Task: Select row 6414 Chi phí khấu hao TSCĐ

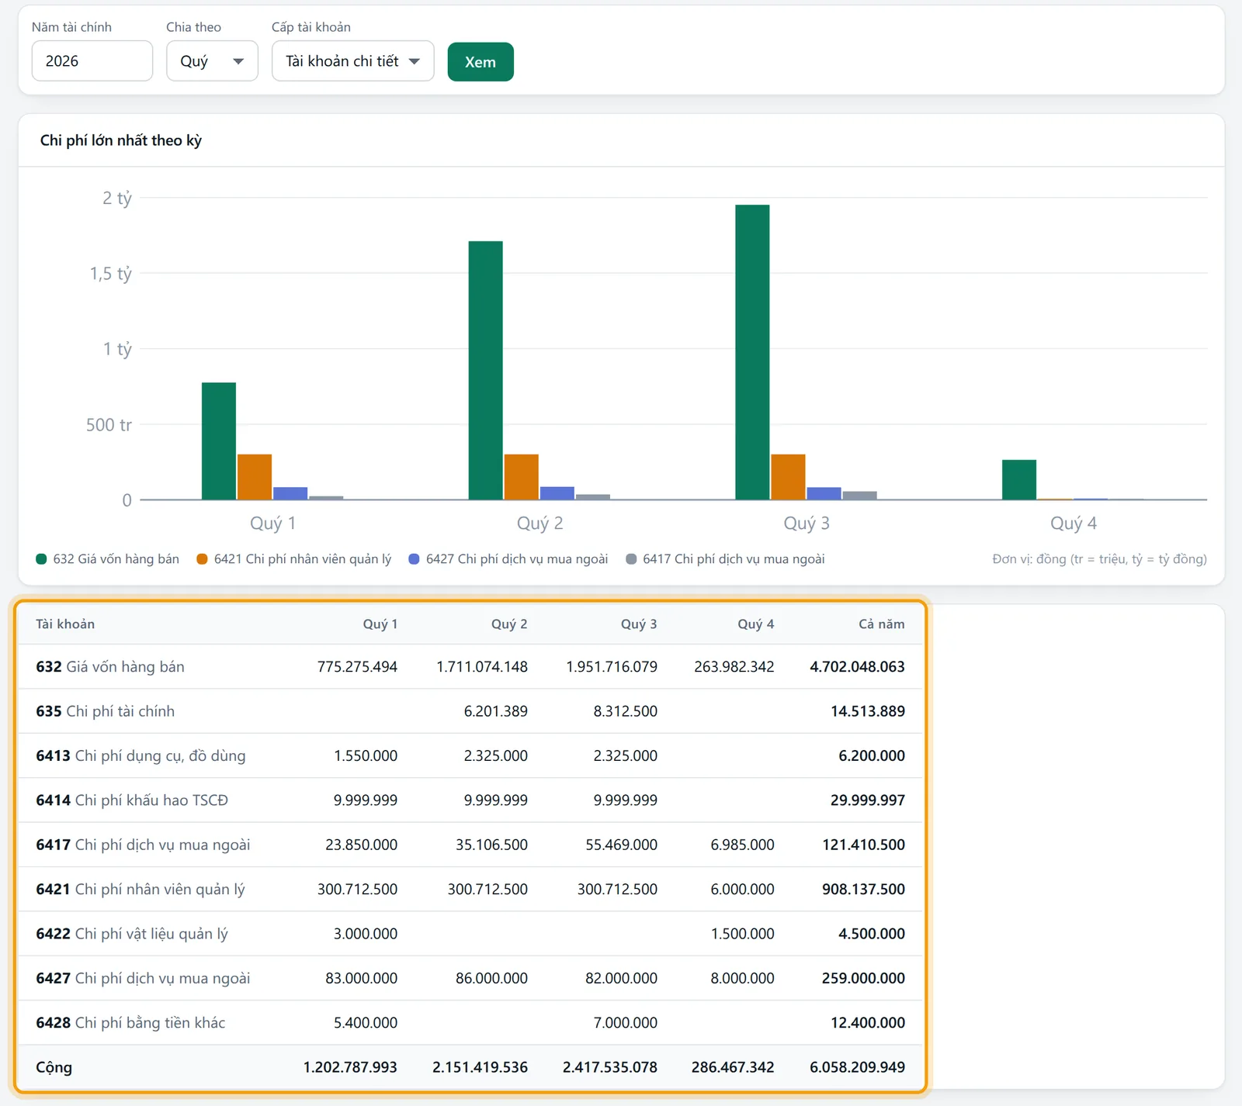Action: [470, 800]
